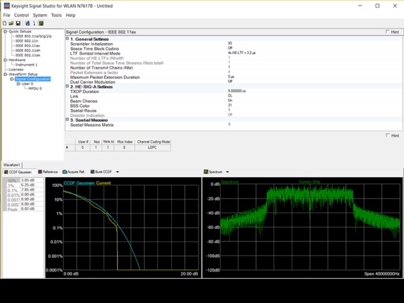Click the Spectrum graph type button
Screen dimensions: 404x303
click(213, 172)
